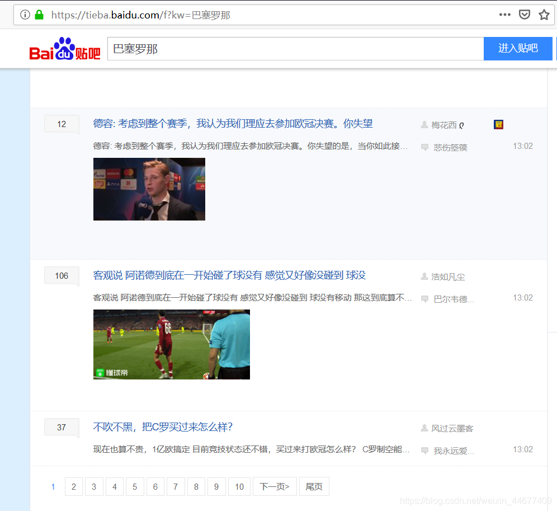
Task: Go to page 10 of thread list
Action: [239, 486]
